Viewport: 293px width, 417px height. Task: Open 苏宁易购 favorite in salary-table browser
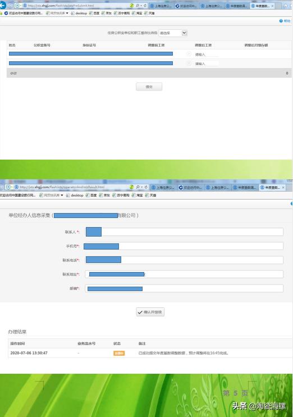click(x=122, y=13)
